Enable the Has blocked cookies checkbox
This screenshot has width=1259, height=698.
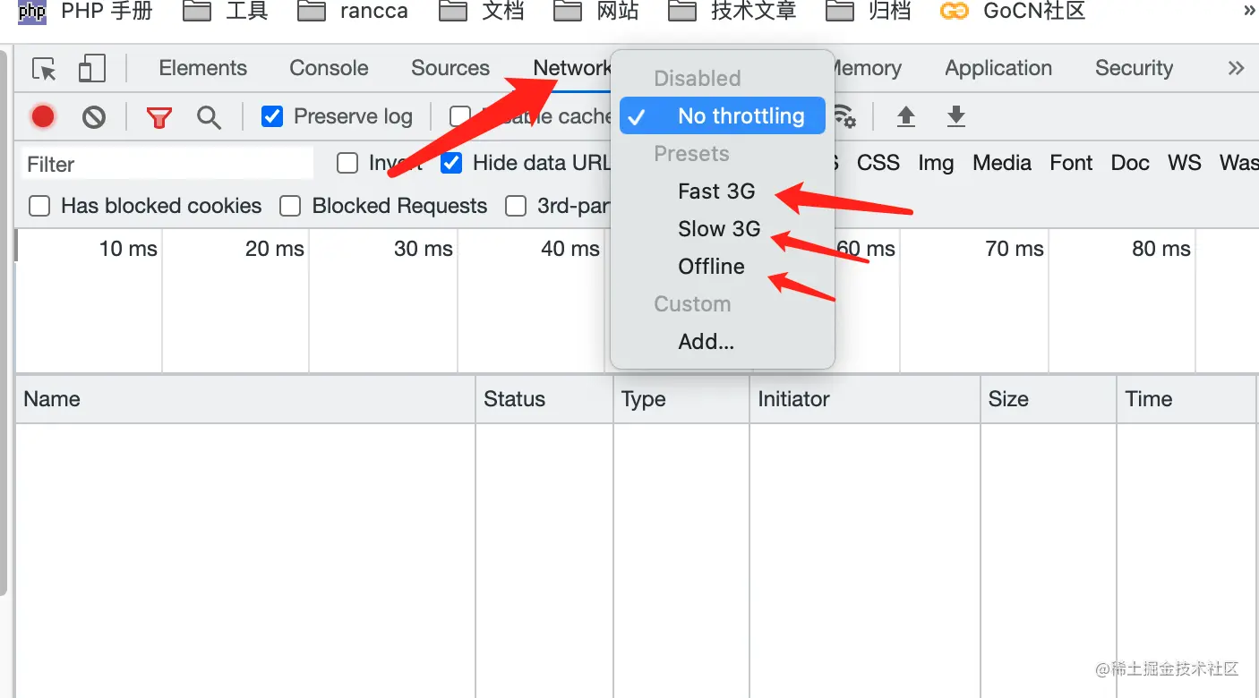(x=39, y=206)
